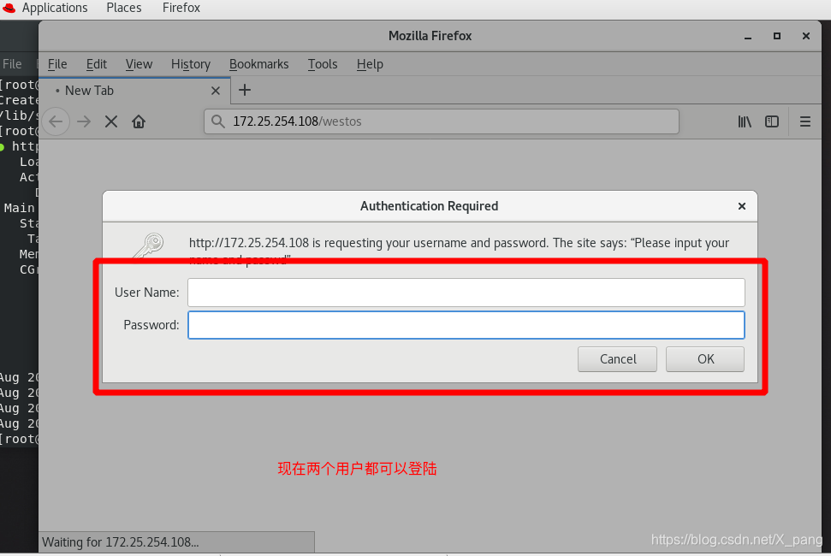Show sidebars using the sidebar icon
831x556 pixels.
[x=772, y=121]
